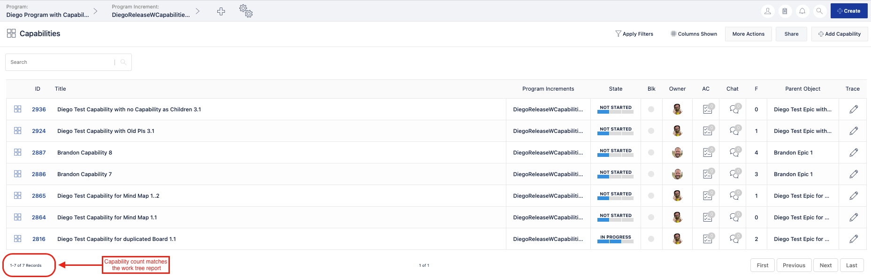The height and width of the screenshot is (279, 871).
Task: Open acceptance criteria icon for 2887
Action: coord(708,152)
